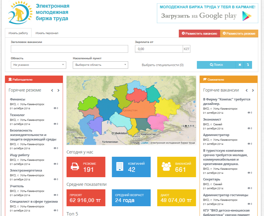Viewport: 264px width, 216px height.
Task: Focus the Заголовок вакансии input field
Action: coord(69,49)
